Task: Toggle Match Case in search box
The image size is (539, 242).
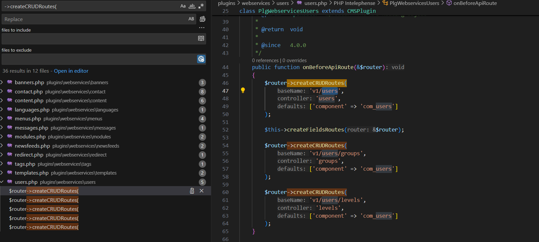Action: click(183, 6)
